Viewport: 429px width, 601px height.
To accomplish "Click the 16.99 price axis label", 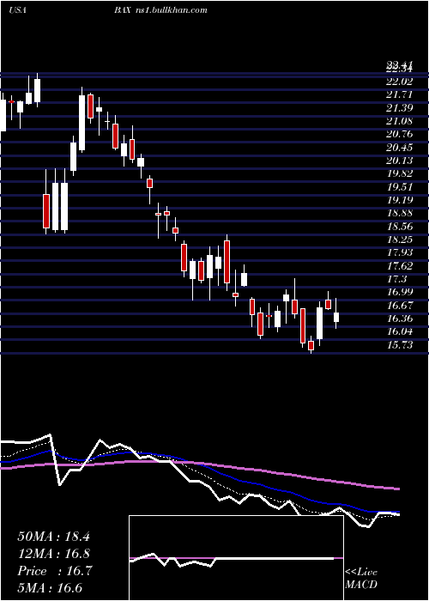I will 399,293.
